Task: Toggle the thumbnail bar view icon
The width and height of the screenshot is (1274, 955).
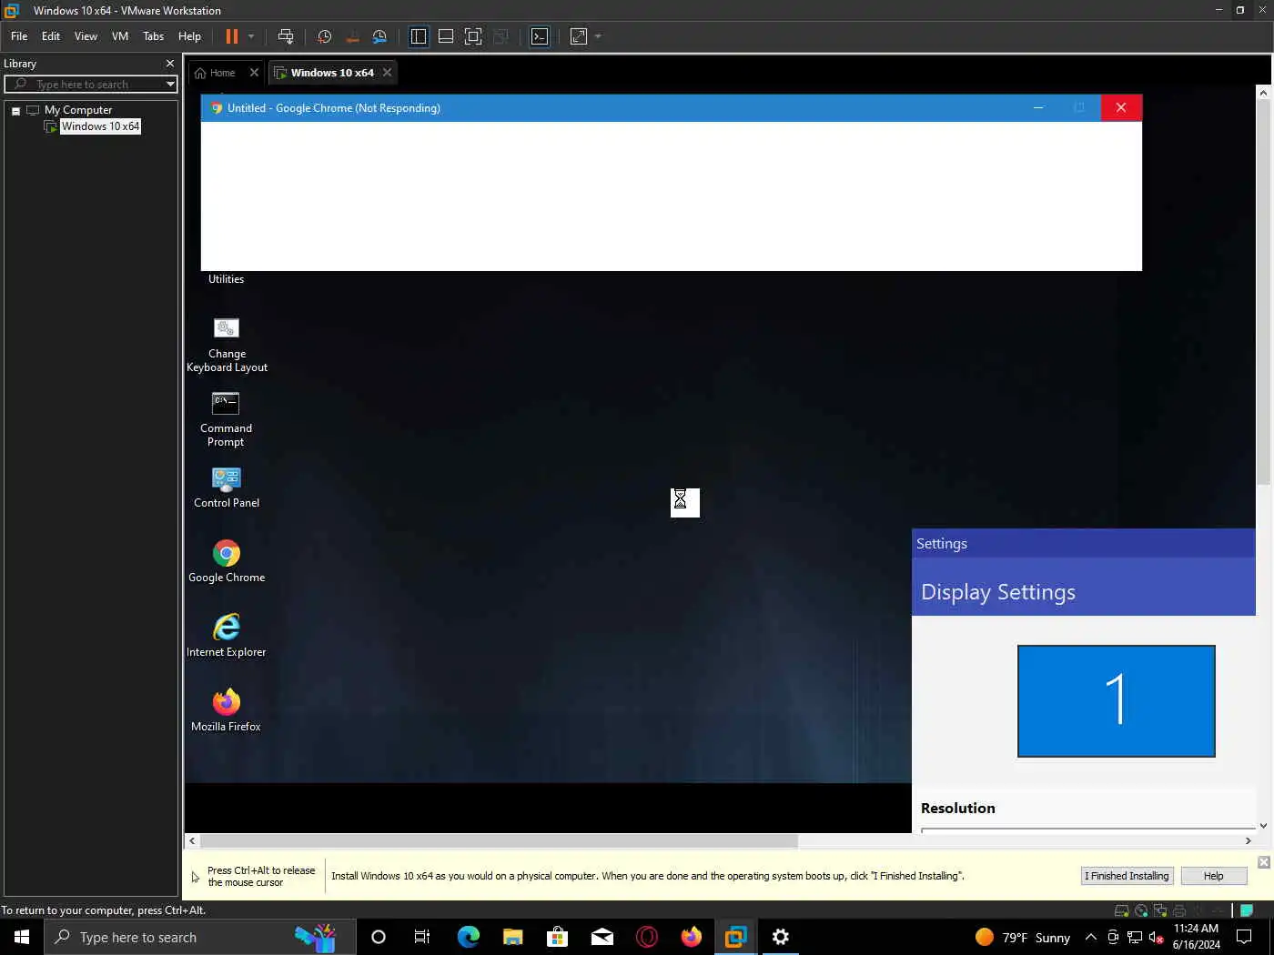Action: pyautogui.click(x=446, y=36)
